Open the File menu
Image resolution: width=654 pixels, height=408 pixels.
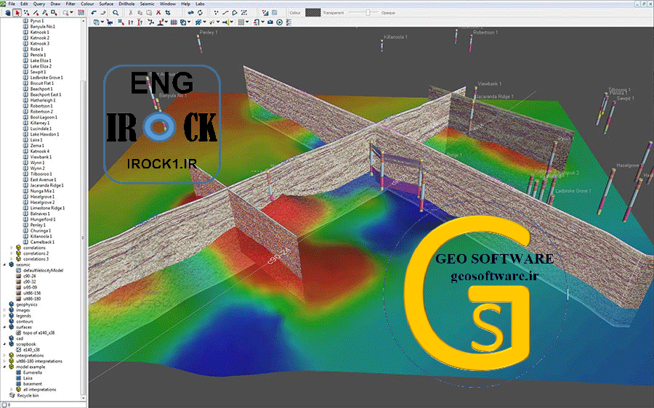[x=12, y=4]
